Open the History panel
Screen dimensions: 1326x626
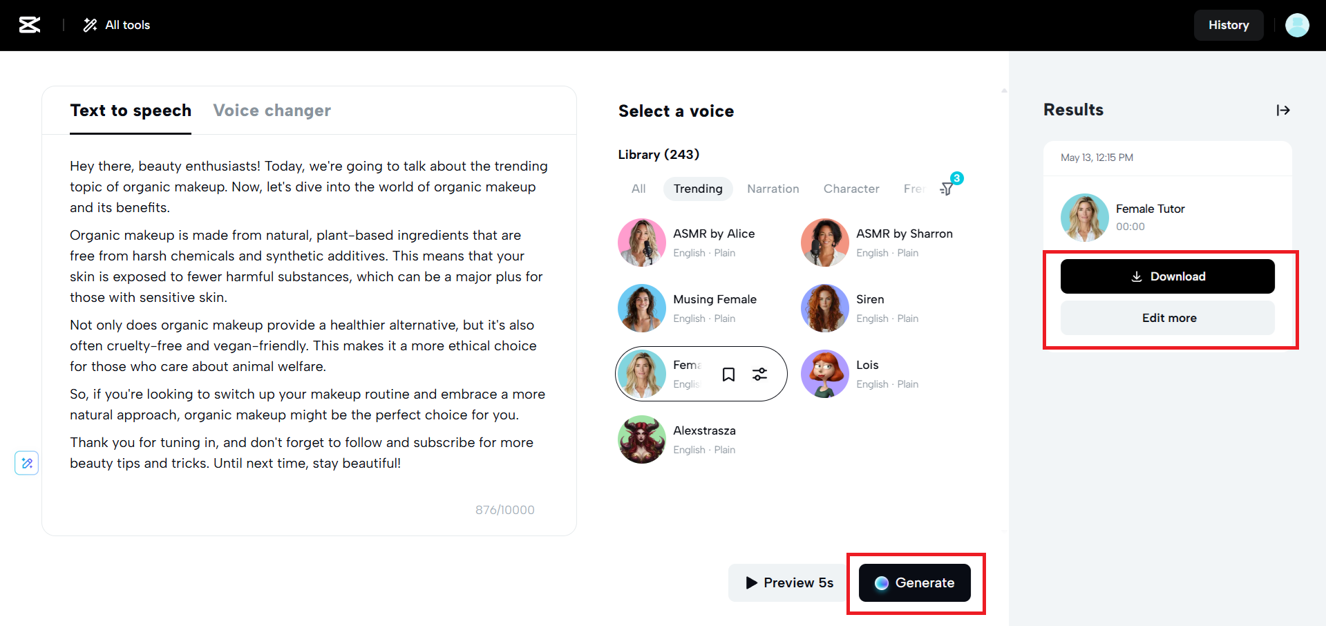click(x=1228, y=25)
